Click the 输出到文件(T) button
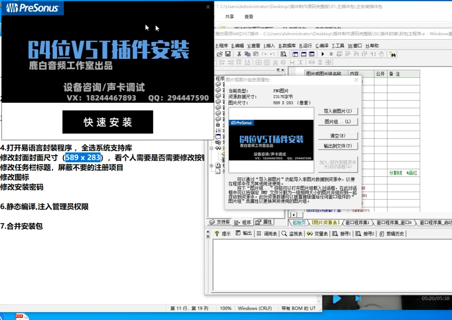The width and height of the screenshot is (452, 320). pyautogui.click(x=338, y=146)
